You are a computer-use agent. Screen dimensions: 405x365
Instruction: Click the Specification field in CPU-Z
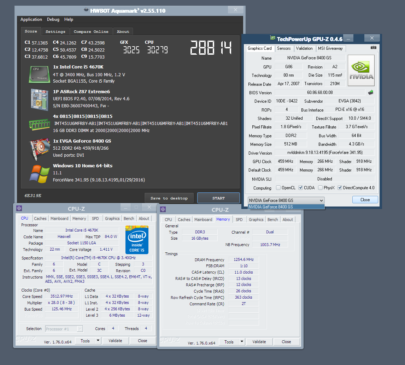[98, 258]
